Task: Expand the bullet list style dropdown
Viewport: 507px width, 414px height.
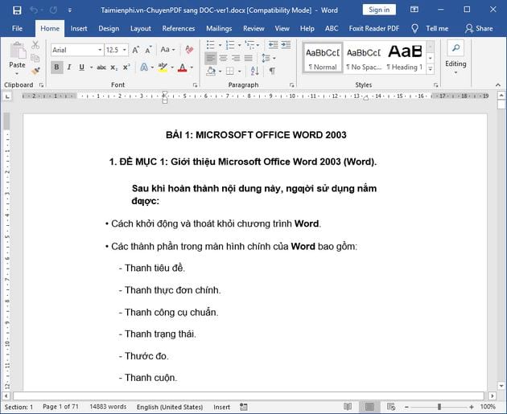Action: point(220,45)
